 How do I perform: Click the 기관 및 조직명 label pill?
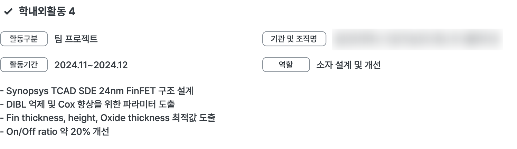pos(294,39)
